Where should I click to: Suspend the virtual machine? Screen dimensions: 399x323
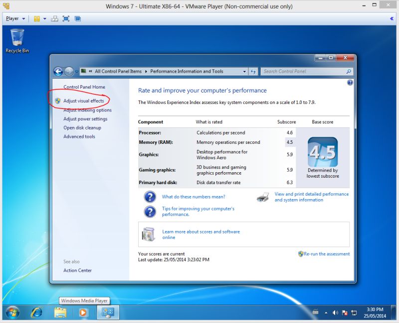(x=36, y=18)
